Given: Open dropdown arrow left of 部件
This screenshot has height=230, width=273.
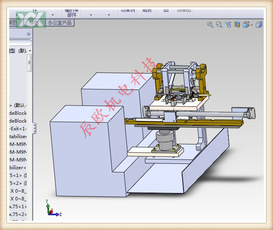Looking at the screenshot, I should point(53,15).
